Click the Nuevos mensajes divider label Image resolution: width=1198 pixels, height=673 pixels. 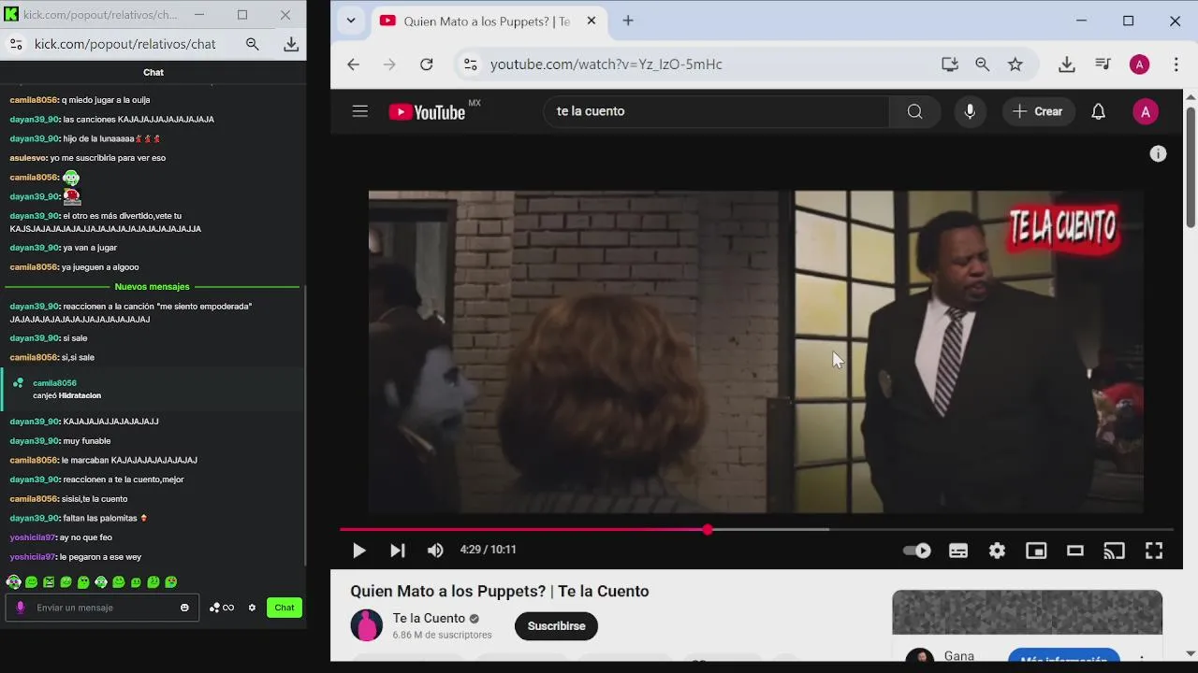152,287
